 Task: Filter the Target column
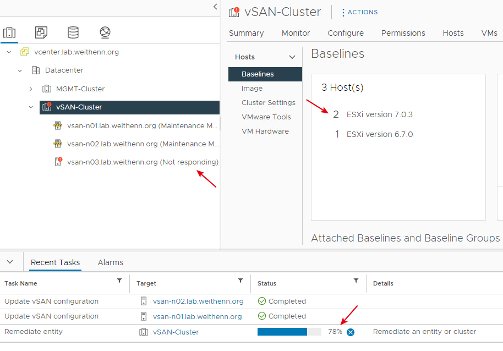point(240,281)
